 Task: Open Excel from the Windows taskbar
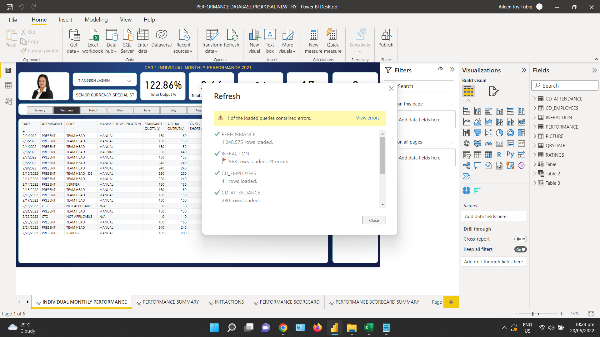click(x=369, y=328)
